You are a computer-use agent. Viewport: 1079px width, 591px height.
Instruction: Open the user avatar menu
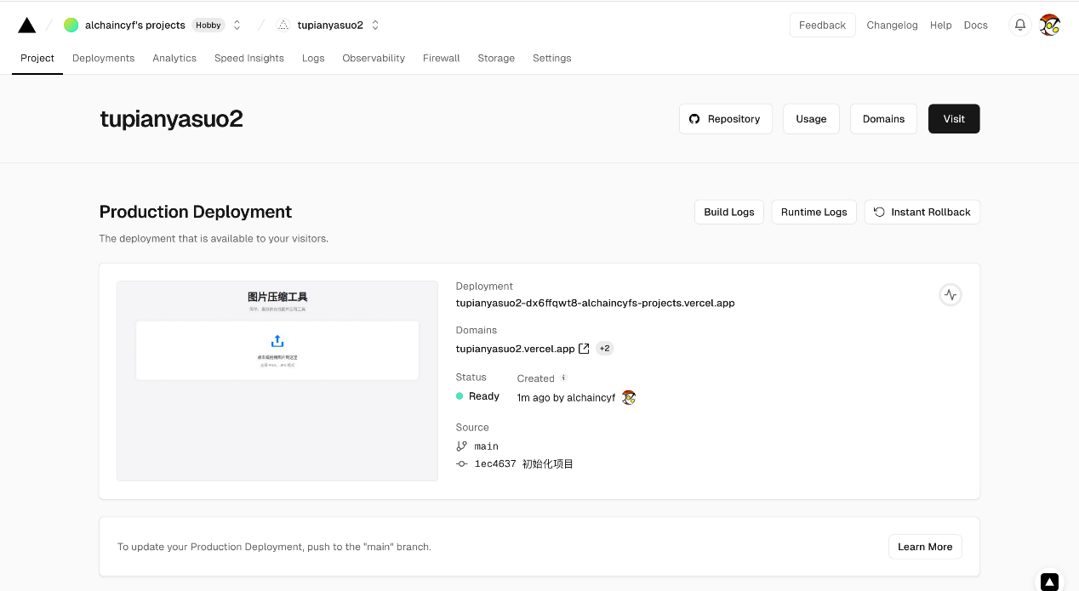(x=1049, y=26)
